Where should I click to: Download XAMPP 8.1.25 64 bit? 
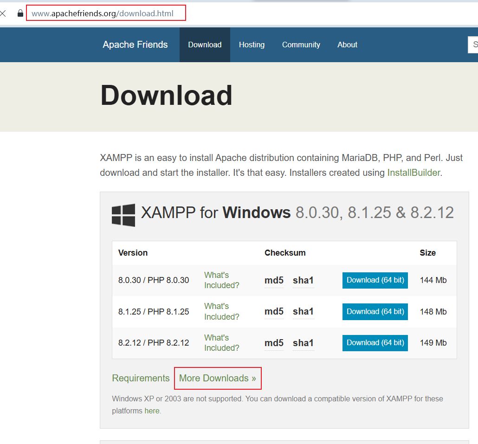coord(375,311)
